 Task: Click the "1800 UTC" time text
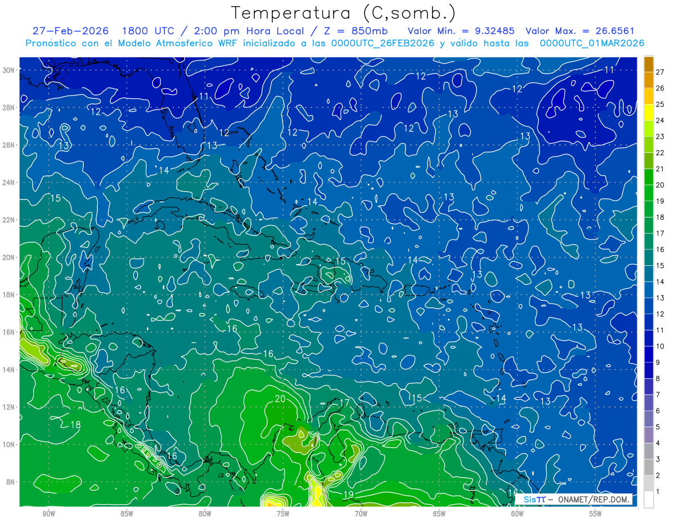click(x=147, y=31)
